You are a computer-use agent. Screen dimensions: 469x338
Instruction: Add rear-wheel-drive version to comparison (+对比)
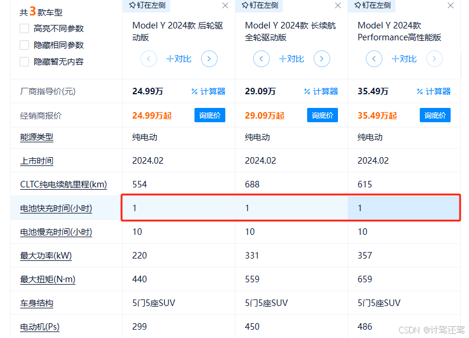[179, 59]
